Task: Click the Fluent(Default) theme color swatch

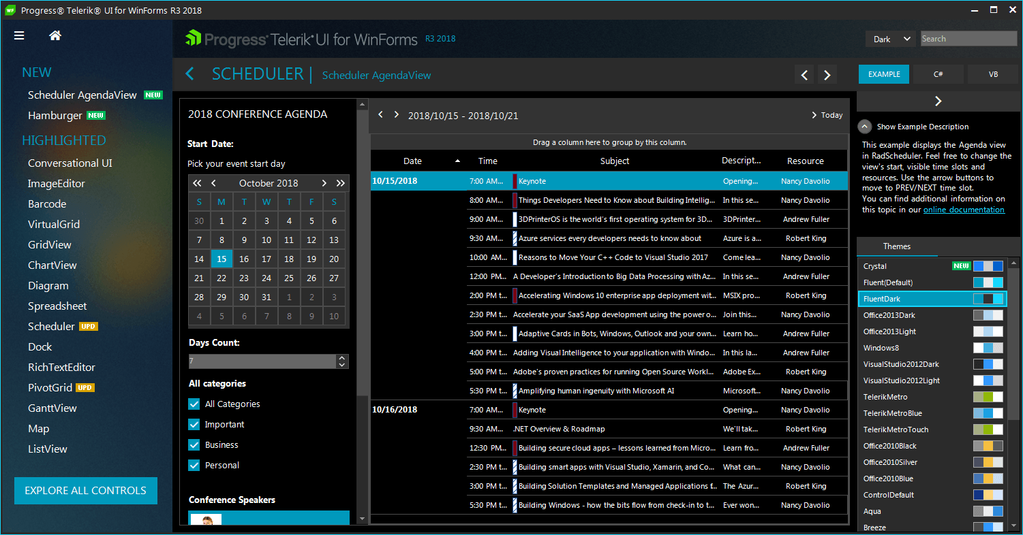Action: point(988,282)
